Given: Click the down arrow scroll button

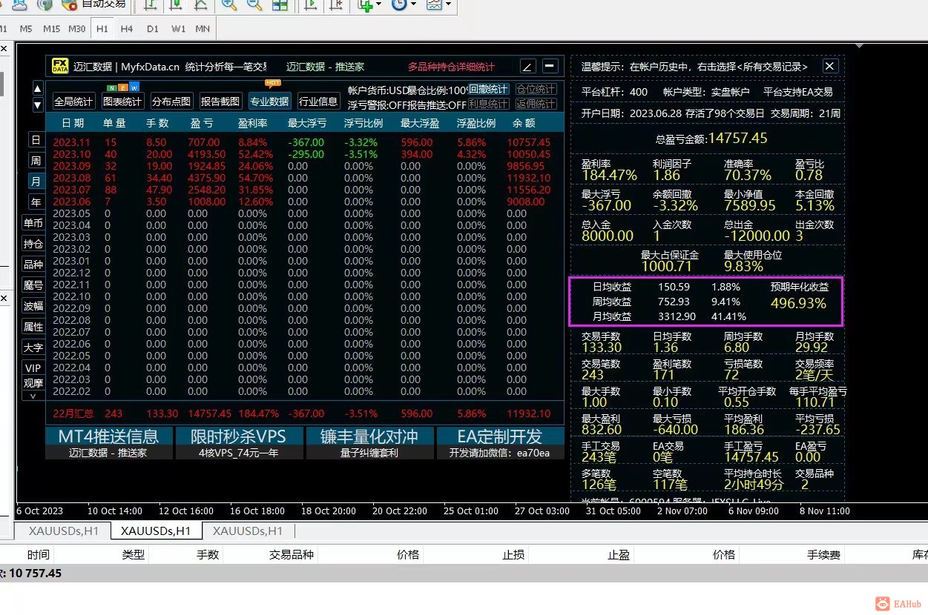Looking at the screenshot, I should point(38,105).
